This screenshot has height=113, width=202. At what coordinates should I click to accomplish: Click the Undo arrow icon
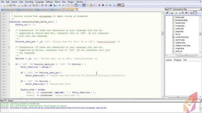[x=42, y=5]
